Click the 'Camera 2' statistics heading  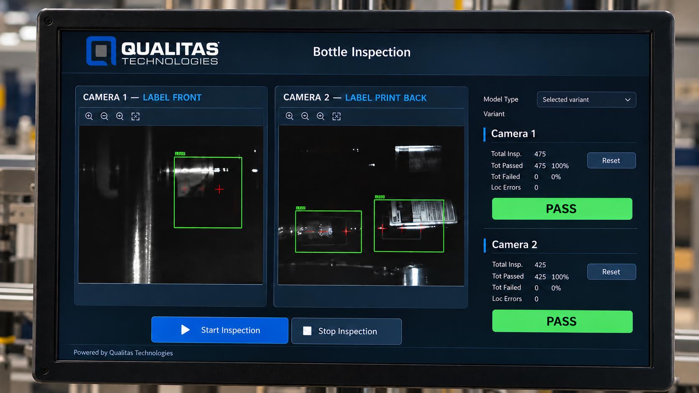pos(515,245)
